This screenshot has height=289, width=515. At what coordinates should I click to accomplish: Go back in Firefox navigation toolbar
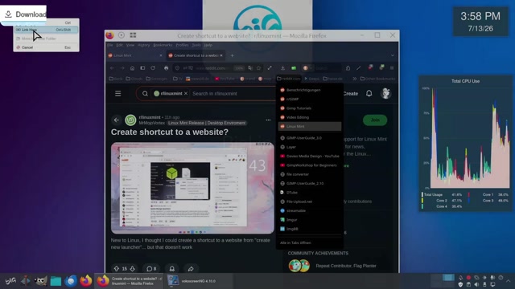[x=113, y=68]
